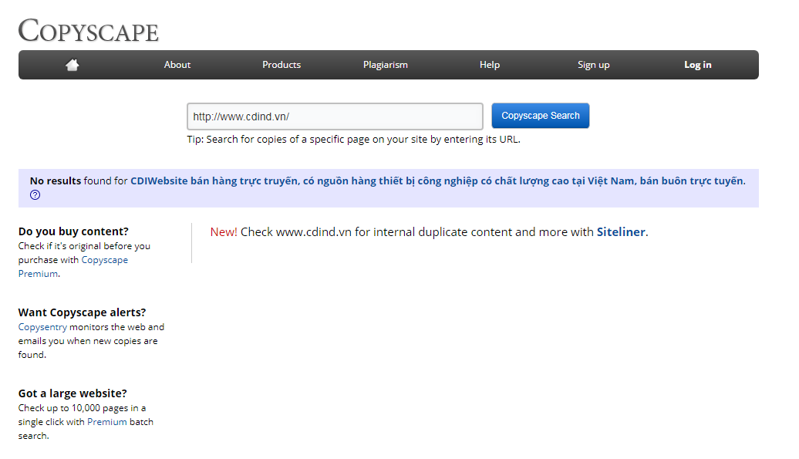Click the 'No results' text

pos(55,181)
